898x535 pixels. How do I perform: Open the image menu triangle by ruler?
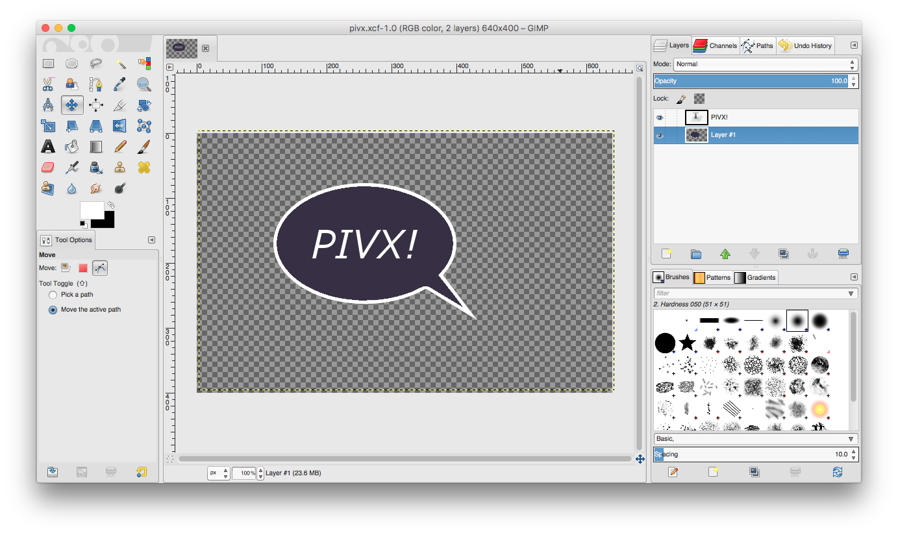click(169, 67)
